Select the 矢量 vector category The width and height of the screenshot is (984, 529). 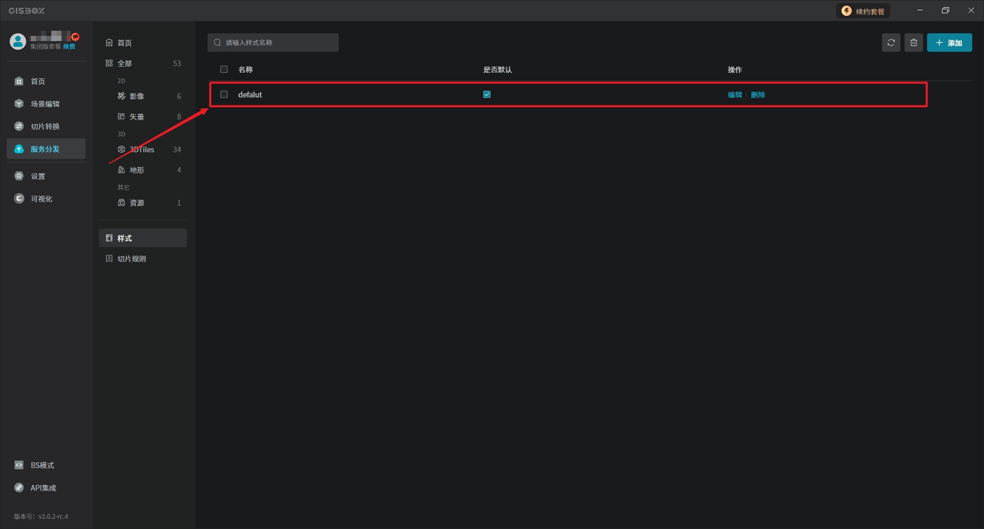136,117
